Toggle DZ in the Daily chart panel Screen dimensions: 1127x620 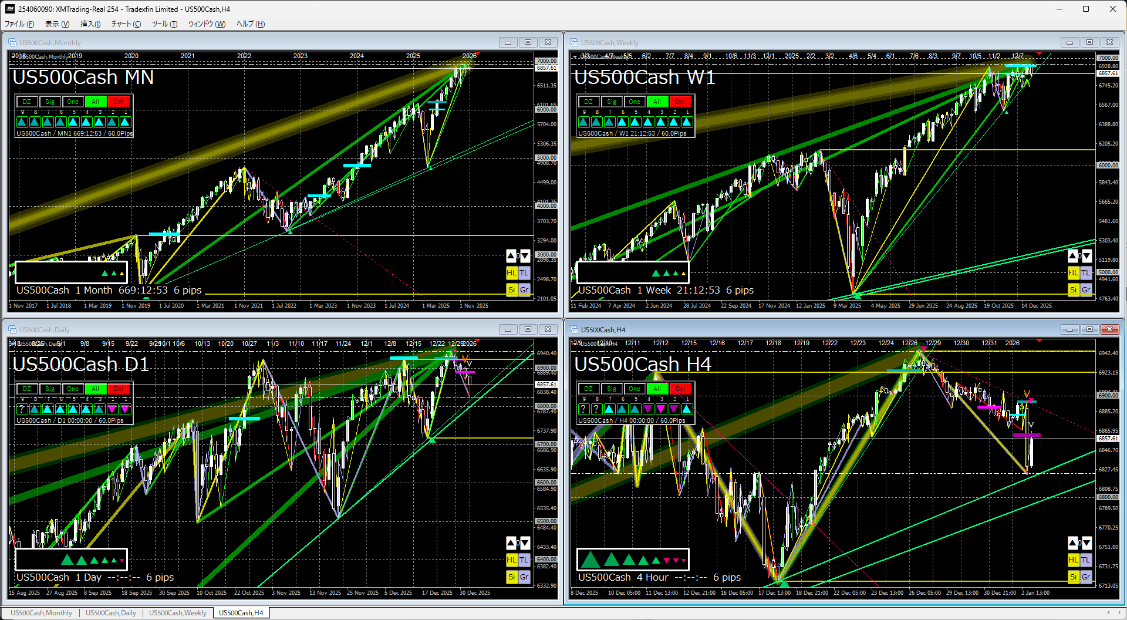(27, 389)
